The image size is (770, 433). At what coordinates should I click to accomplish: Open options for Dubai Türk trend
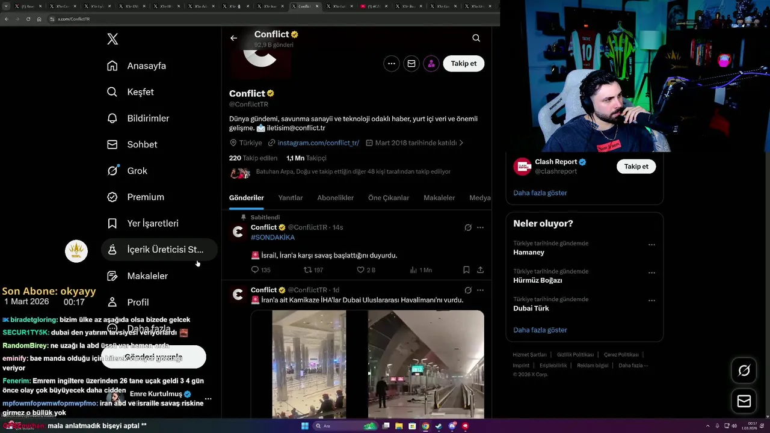tap(651, 300)
